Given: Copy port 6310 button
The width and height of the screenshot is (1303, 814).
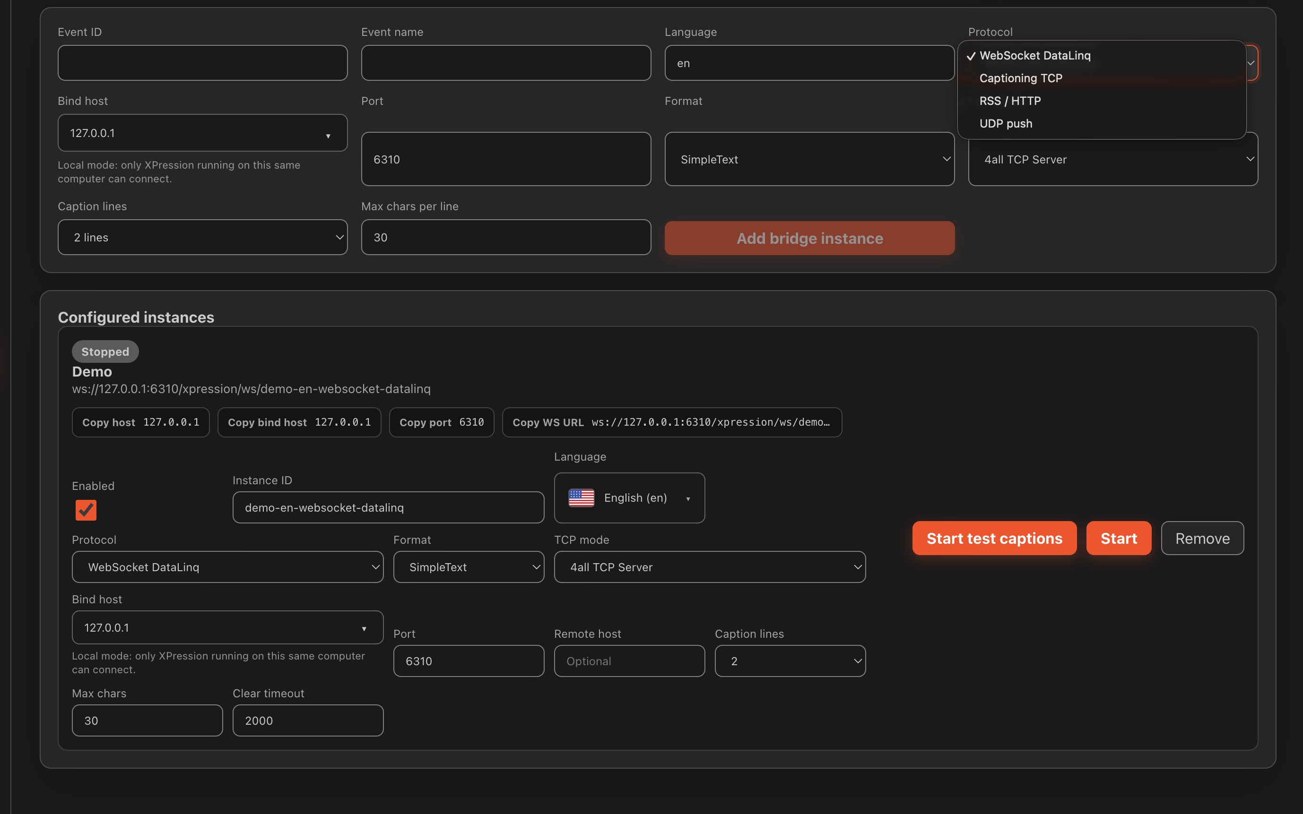Looking at the screenshot, I should 441,423.
